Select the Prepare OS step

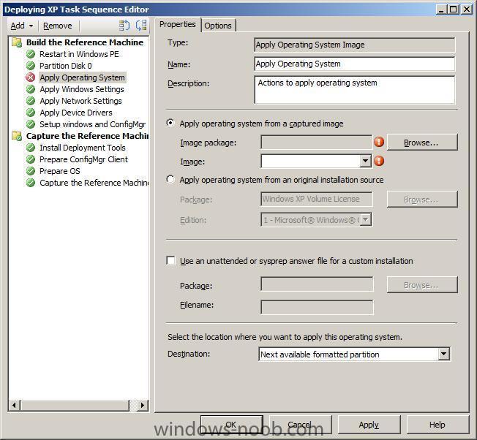[x=60, y=171]
